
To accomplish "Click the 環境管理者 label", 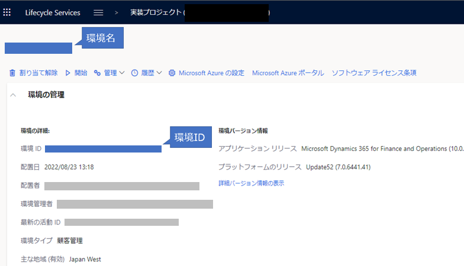I will point(37,204).
